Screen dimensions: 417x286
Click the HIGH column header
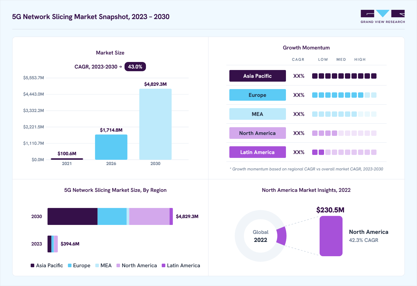[360, 60]
